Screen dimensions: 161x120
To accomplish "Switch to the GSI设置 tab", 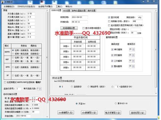I will coord(67,11).
